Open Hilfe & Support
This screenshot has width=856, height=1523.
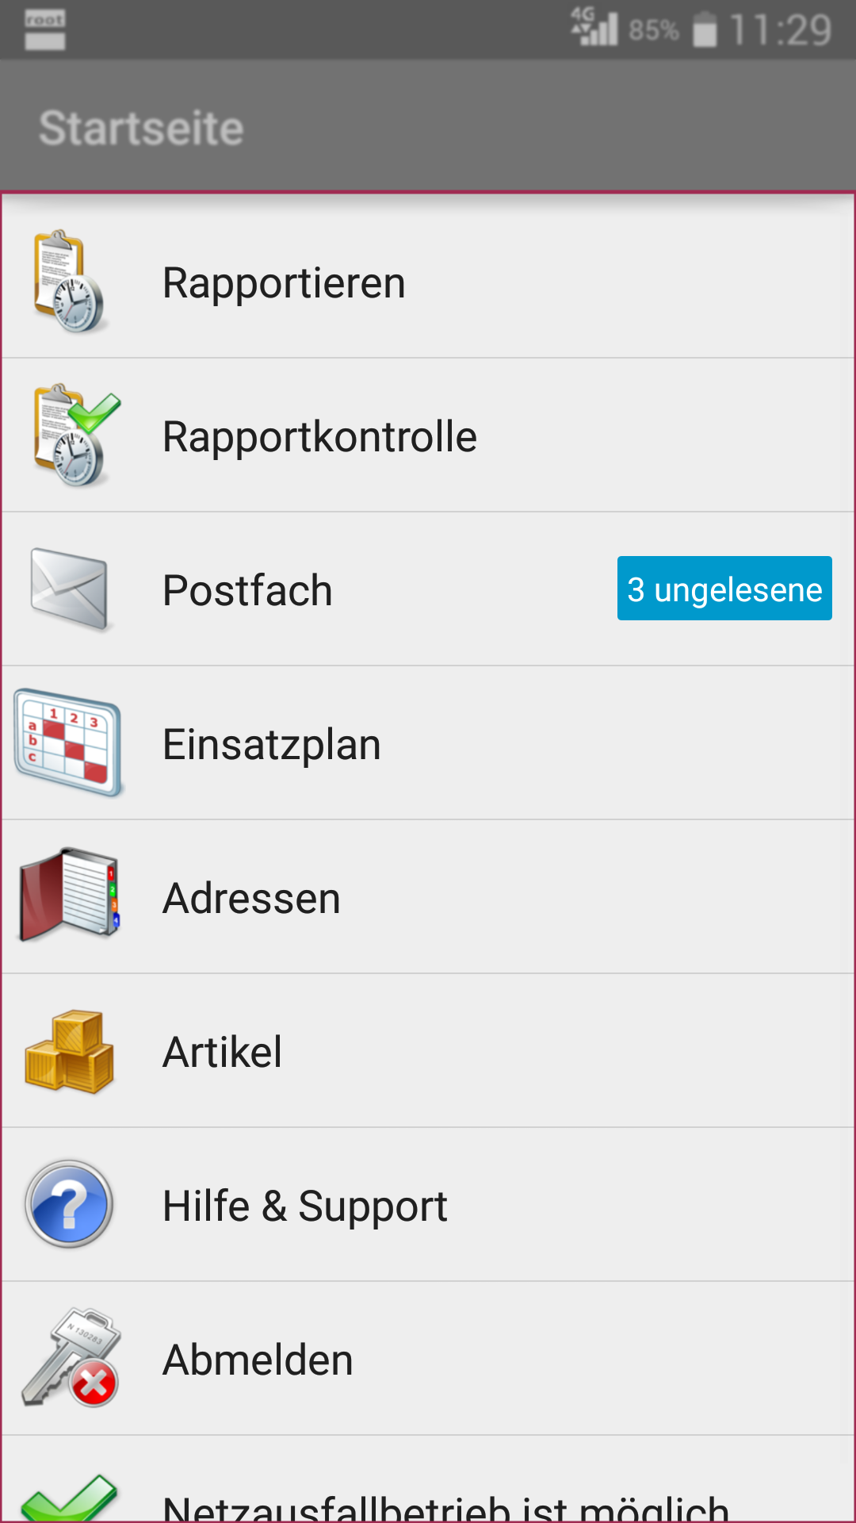tap(428, 1205)
